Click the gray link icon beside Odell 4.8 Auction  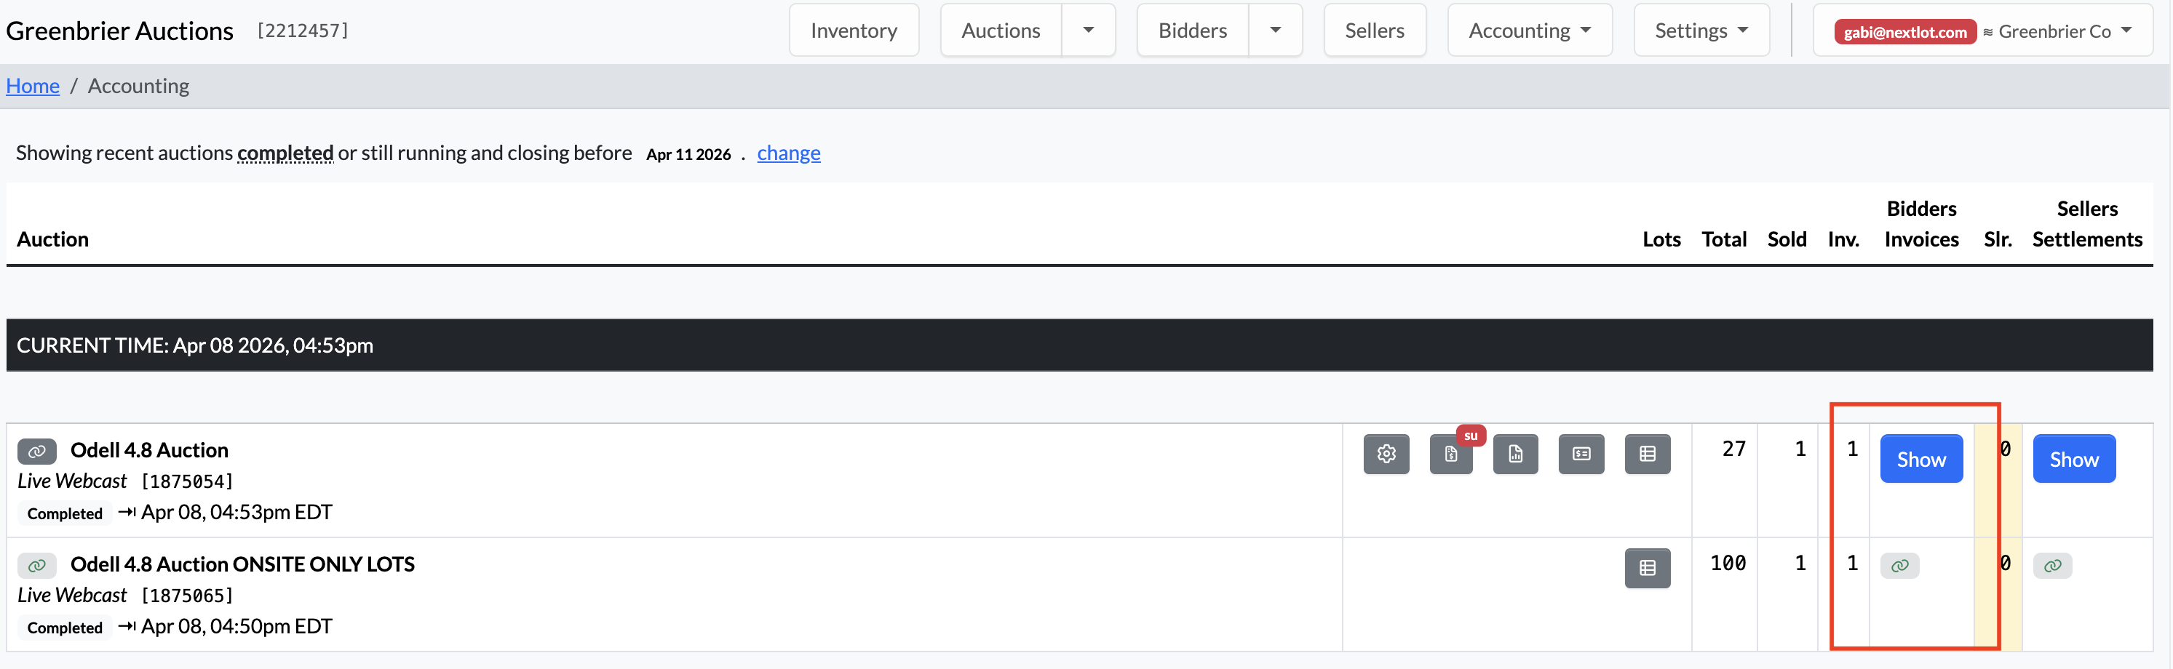[x=37, y=452]
